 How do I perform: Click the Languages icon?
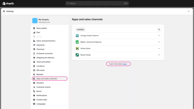[34, 104]
